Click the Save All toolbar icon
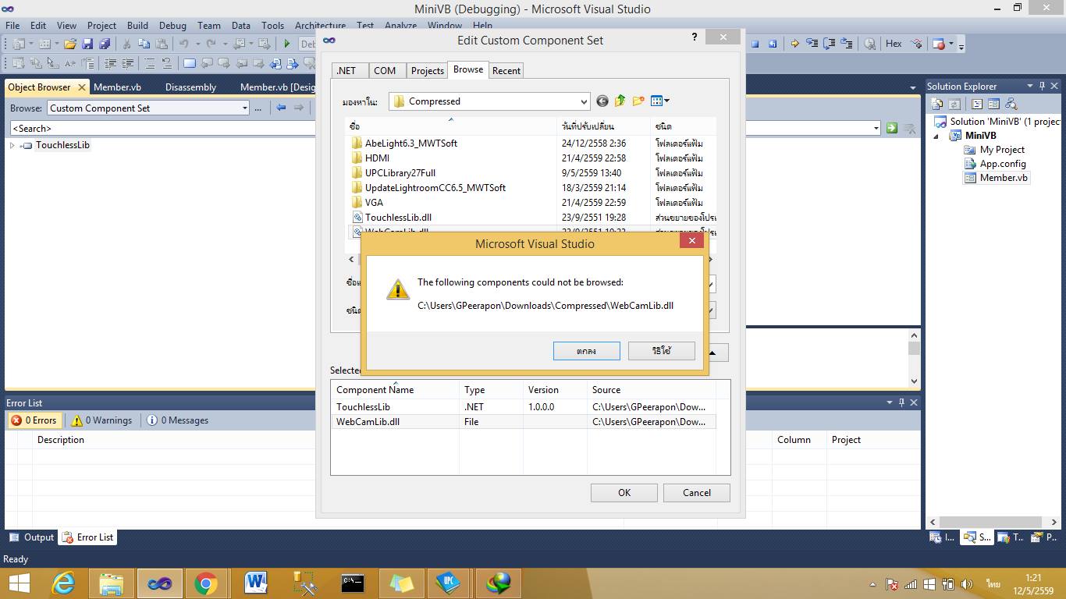Screen dimensions: 1066x599 [x=105, y=44]
